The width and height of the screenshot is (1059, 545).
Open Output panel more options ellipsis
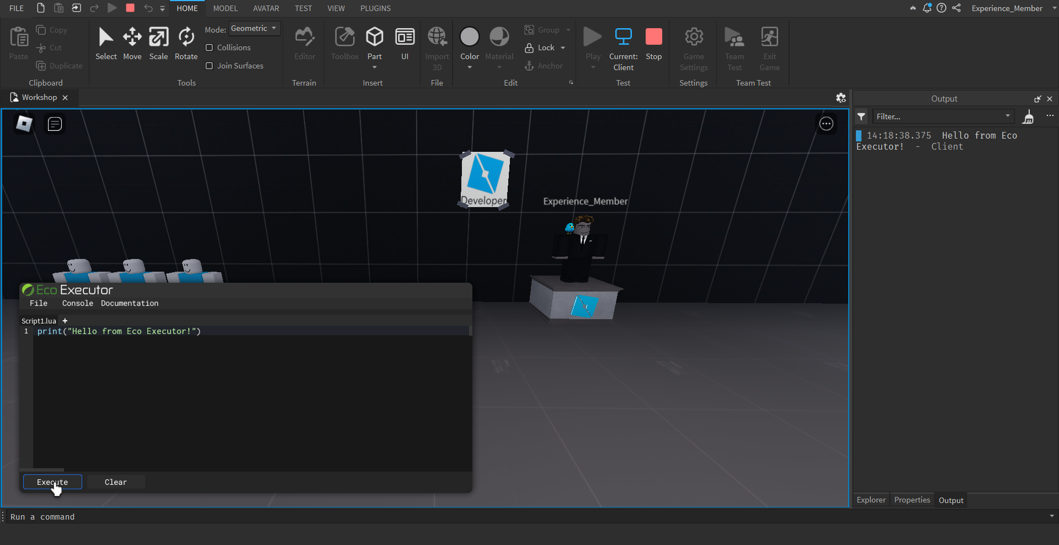pos(1050,116)
